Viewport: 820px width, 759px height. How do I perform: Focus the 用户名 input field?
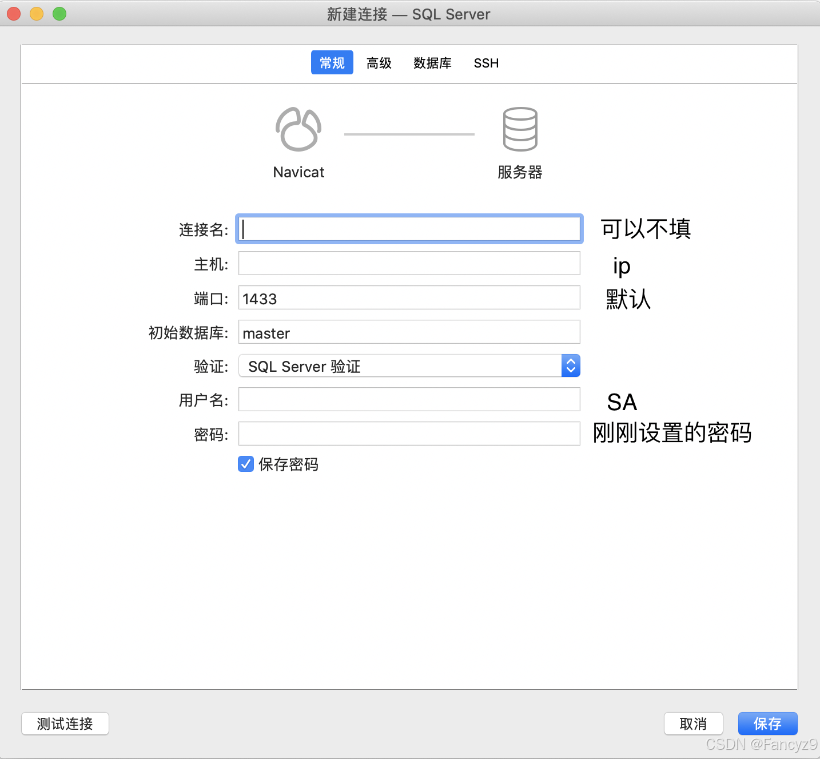coord(409,399)
